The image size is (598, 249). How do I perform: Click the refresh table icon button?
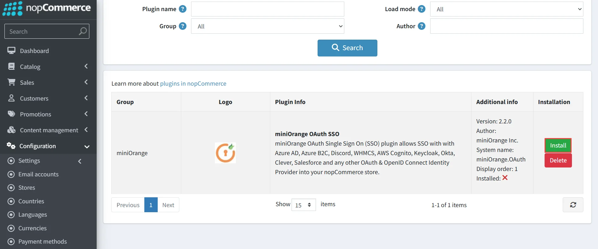point(573,205)
